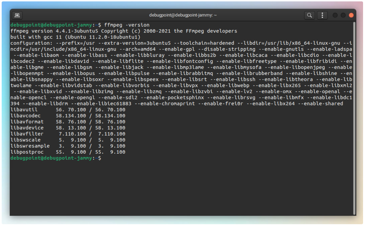Click the '--enable-libzimg' flag
Viewport: 365px width, 227px height.
pos(89,92)
